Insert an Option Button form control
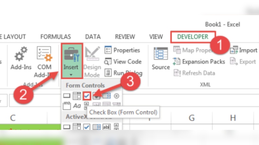The image size is (259, 145). pos(117,96)
